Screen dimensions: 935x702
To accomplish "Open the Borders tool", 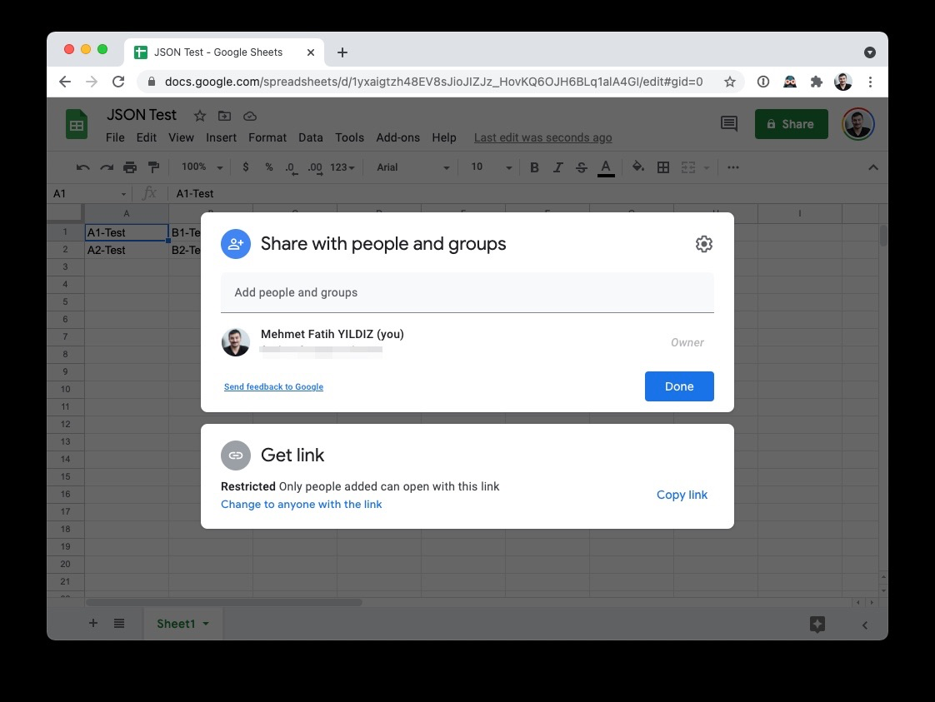I will coord(662,167).
